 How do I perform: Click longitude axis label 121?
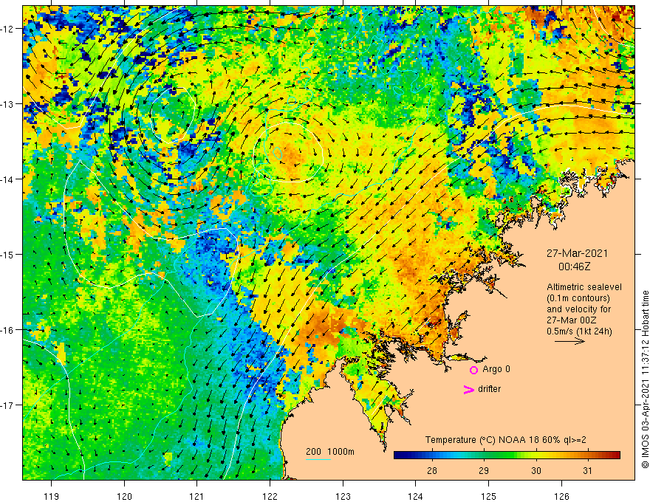click(x=197, y=496)
